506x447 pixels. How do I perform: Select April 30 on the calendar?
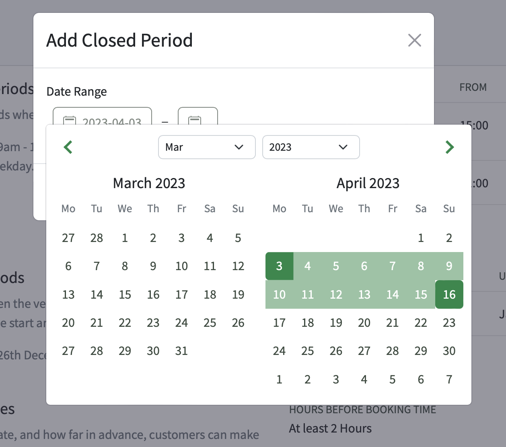coord(449,351)
